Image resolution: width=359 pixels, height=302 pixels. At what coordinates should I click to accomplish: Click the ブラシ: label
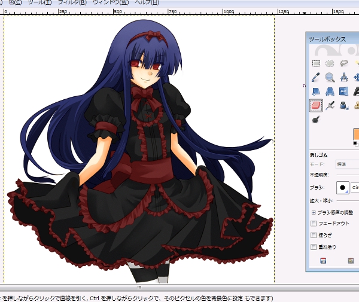point(317,187)
